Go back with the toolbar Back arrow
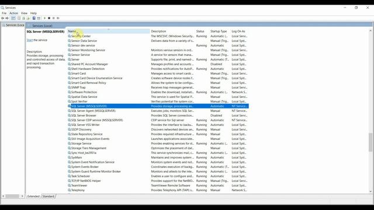 [2, 18]
